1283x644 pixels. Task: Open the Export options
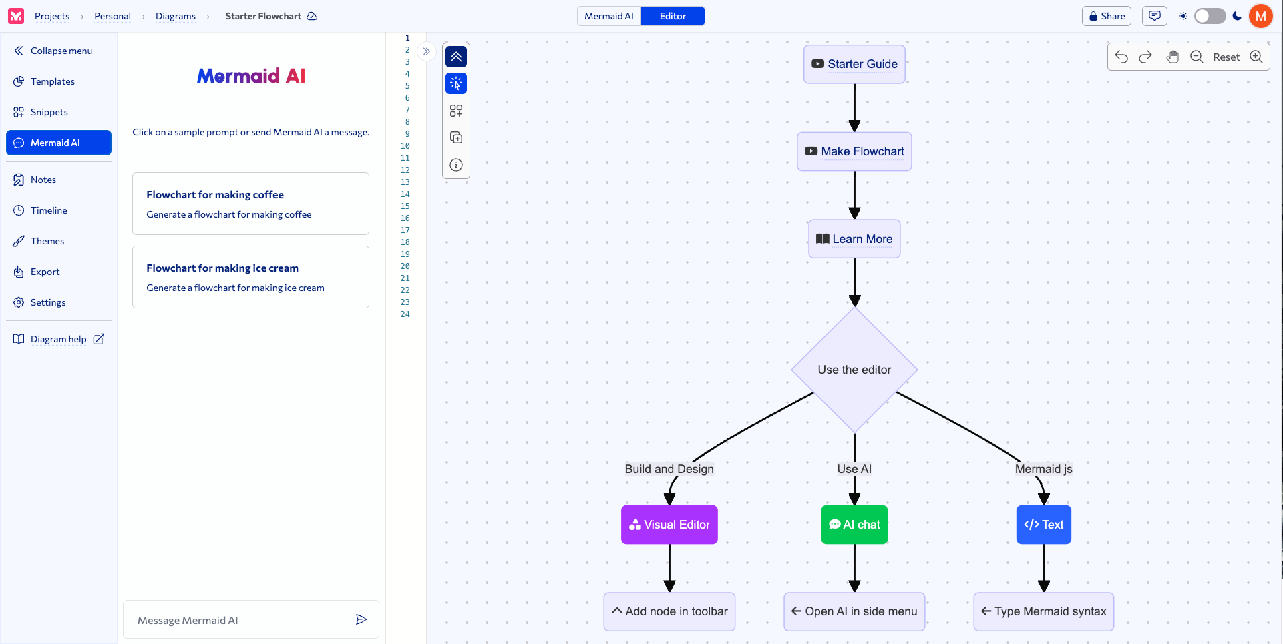click(59, 272)
